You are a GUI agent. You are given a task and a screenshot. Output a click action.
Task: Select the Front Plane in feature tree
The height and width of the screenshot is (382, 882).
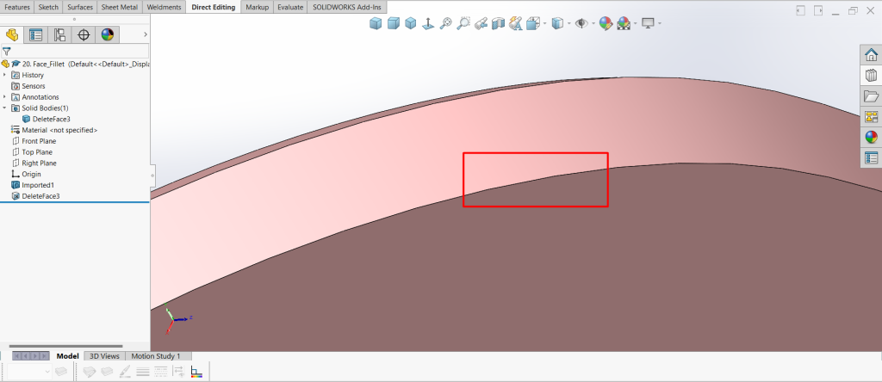pos(39,141)
